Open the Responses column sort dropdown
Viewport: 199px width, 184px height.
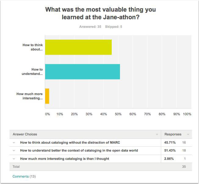click(188, 134)
